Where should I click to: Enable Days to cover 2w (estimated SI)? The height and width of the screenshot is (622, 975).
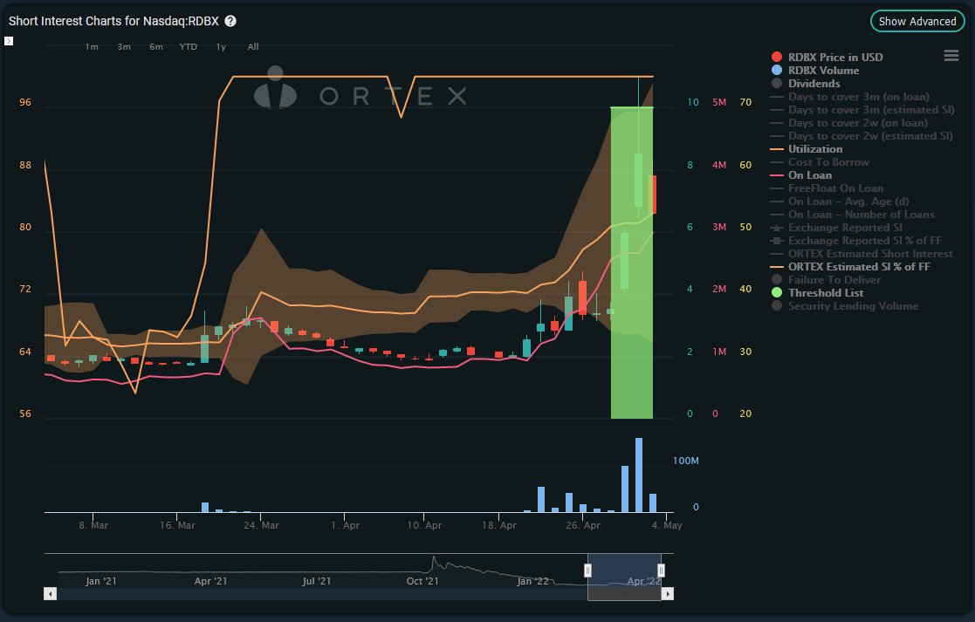click(x=862, y=135)
